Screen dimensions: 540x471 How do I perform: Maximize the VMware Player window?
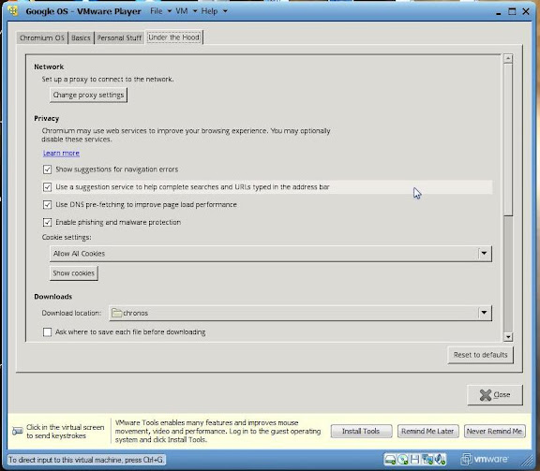coord(512,11)
